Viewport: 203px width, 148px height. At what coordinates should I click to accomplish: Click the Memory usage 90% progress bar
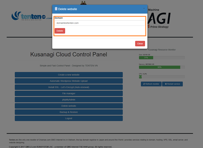coord(162,67)
